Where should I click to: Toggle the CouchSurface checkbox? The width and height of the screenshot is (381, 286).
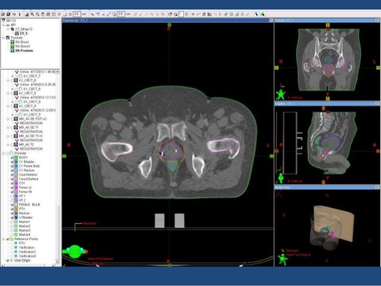(x=12, y=179)
